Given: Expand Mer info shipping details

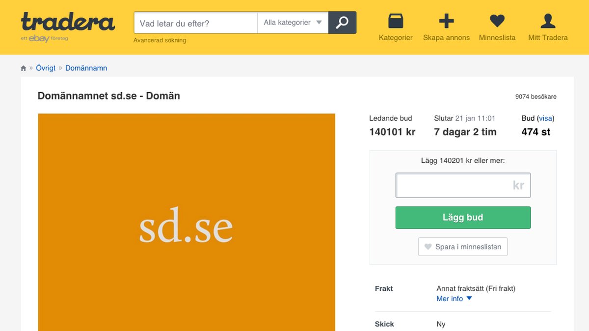Looking at the screenshot, I should (x=454, y=299).
